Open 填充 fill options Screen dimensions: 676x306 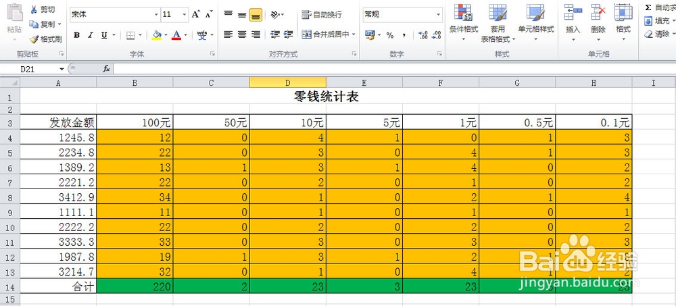[x=660, y=21]
